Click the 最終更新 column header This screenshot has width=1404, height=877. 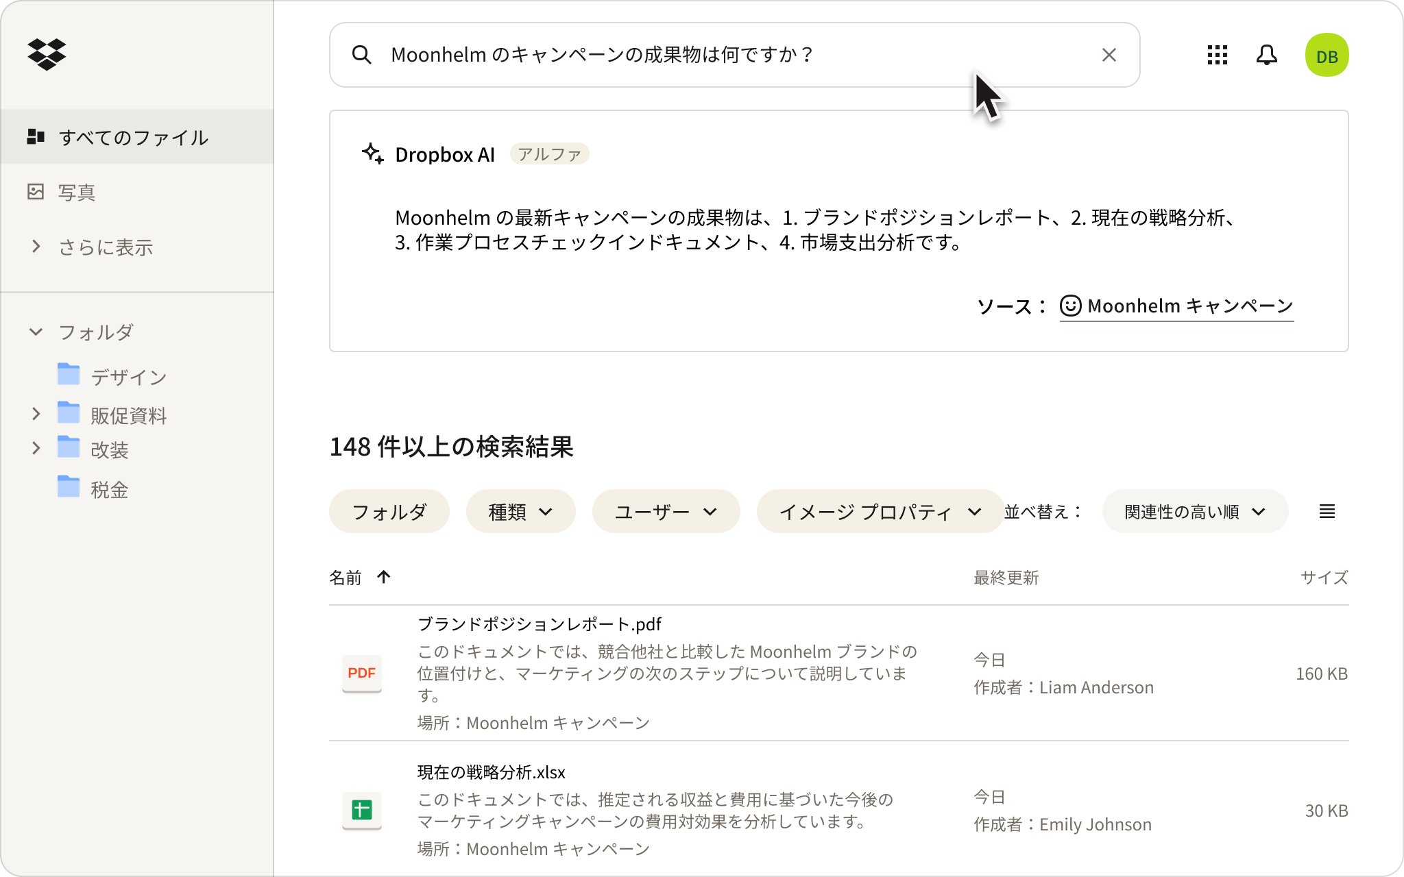pyautogui.click(x=1006, y=578)
